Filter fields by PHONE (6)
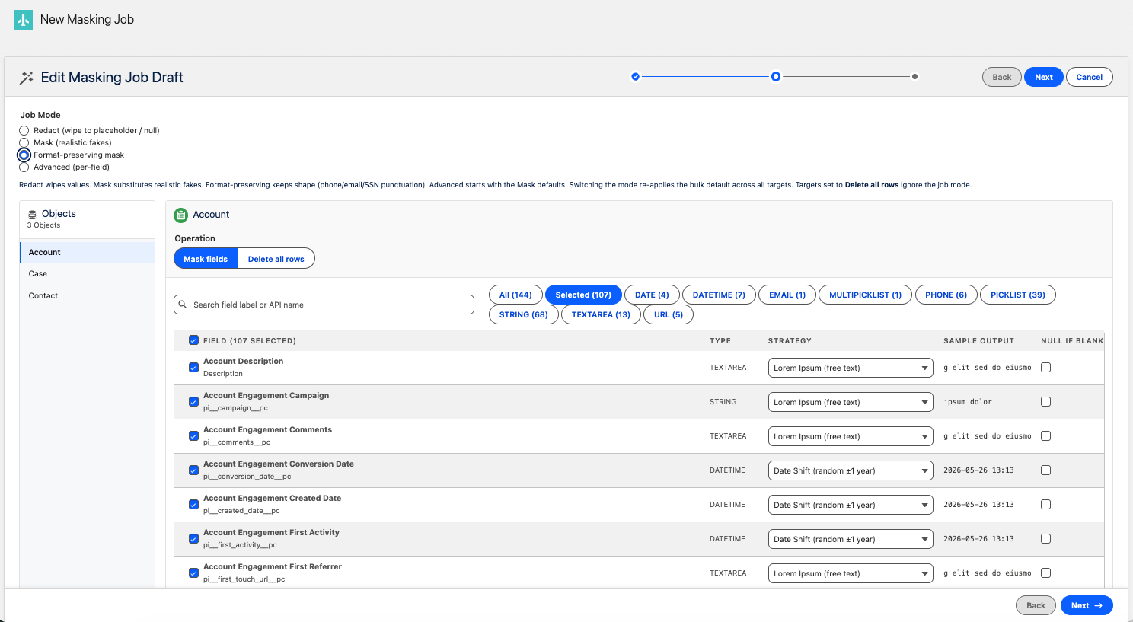The height and width of the screenshot is (622, 1133). pyautogui.click(x=946, y=295)
